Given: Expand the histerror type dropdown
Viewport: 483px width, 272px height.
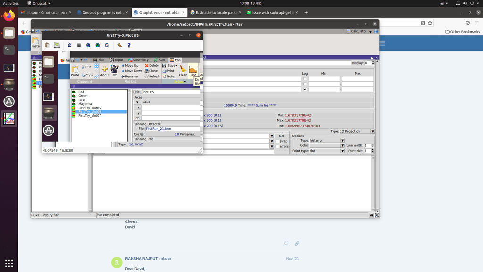Looking at the screenshot, I should click(342, 140).
